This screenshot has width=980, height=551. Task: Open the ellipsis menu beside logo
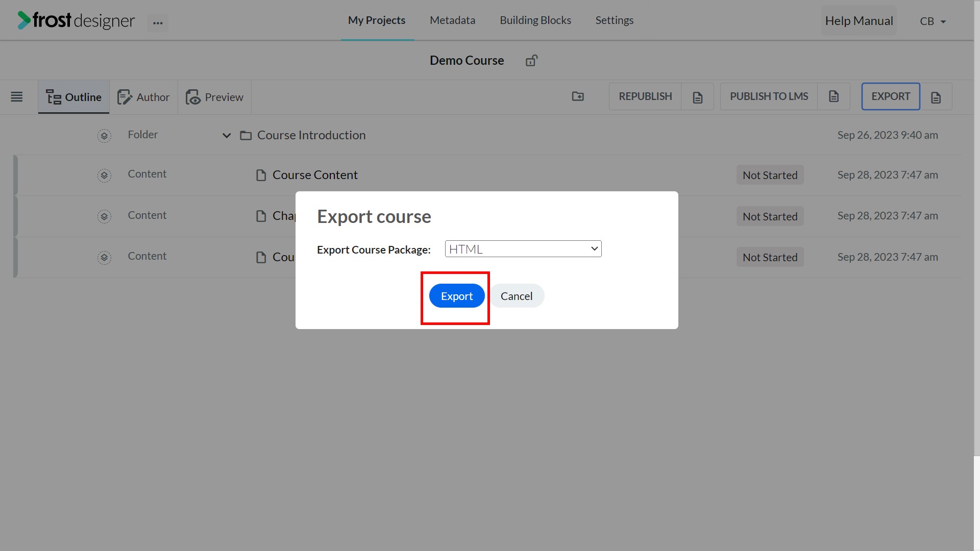tap(158, 22)
